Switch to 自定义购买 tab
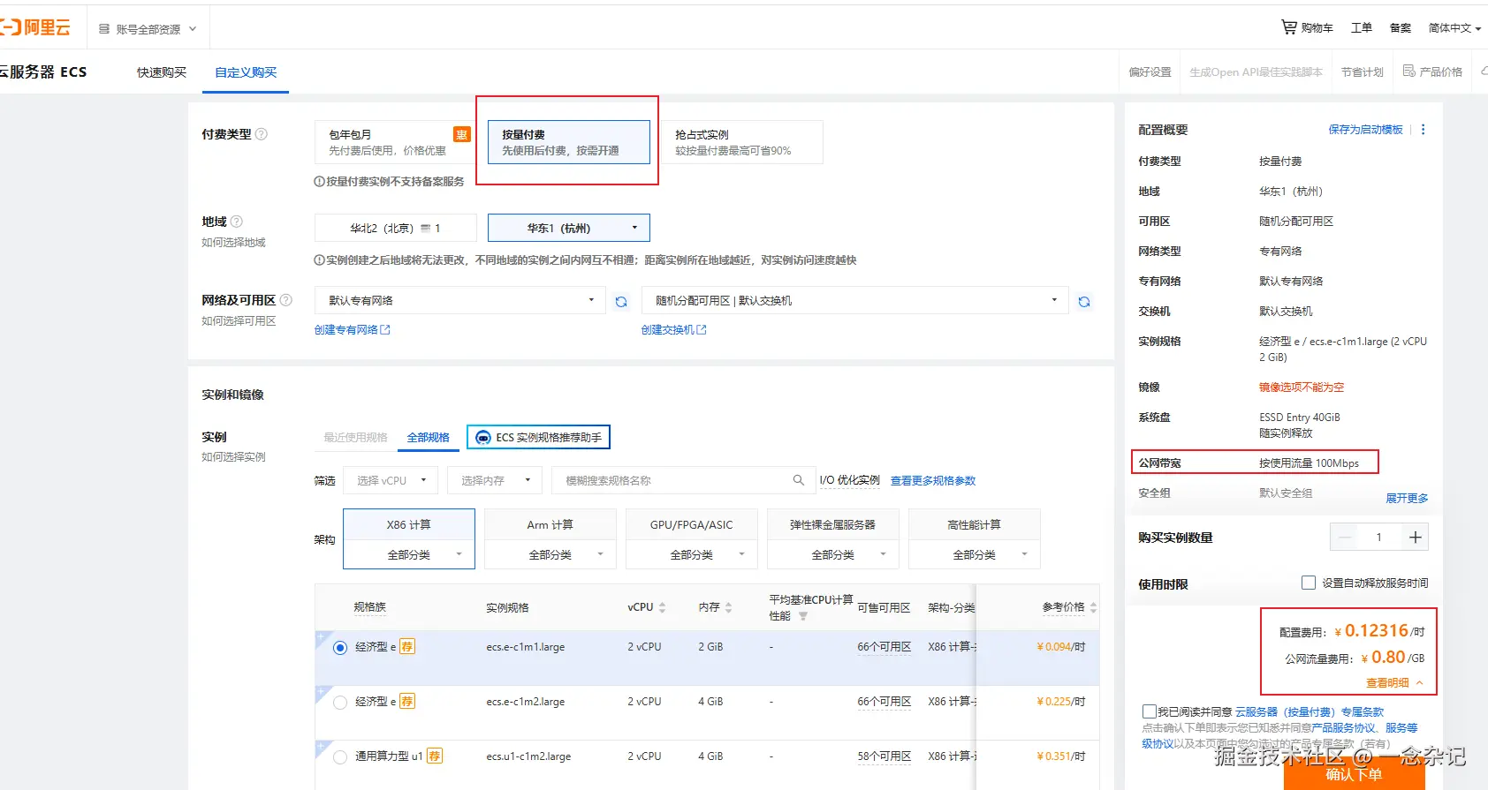 246,72
